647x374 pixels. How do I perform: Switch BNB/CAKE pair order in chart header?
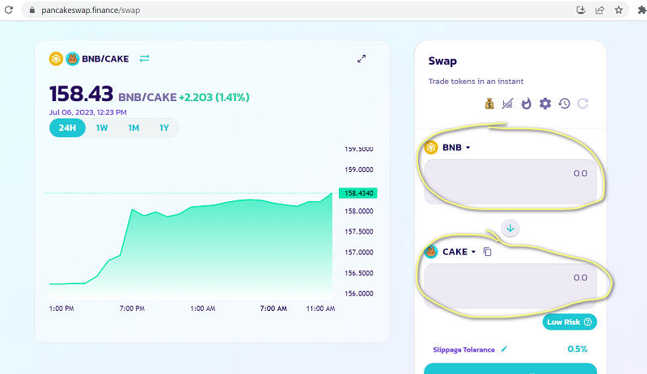coord(145,58)
